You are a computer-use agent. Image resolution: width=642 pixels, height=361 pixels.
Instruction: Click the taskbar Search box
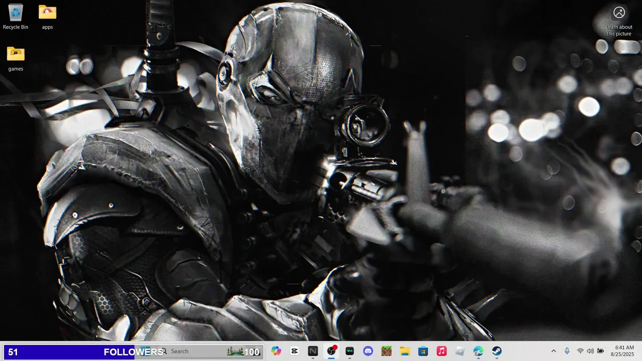(211, 351)
